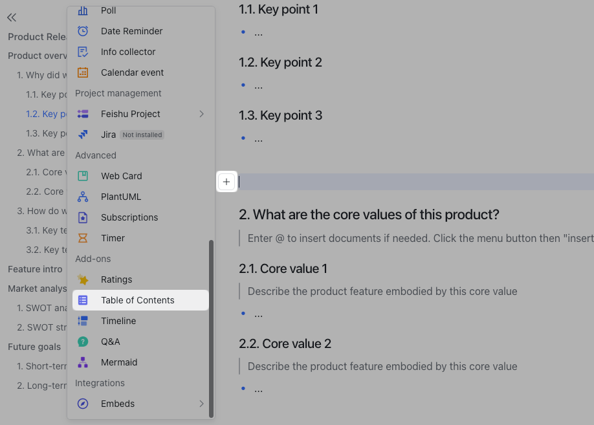Click the Calendar event icon

pos(83,72)
